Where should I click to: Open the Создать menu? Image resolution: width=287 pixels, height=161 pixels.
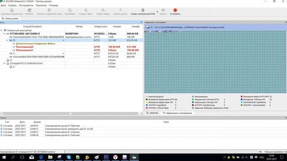[x=12, y=5]
